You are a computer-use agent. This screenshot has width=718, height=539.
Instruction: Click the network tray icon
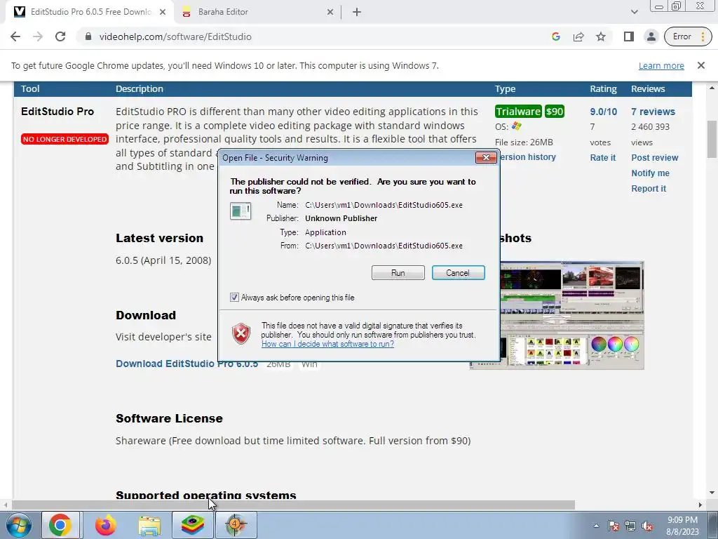(630, 526)
